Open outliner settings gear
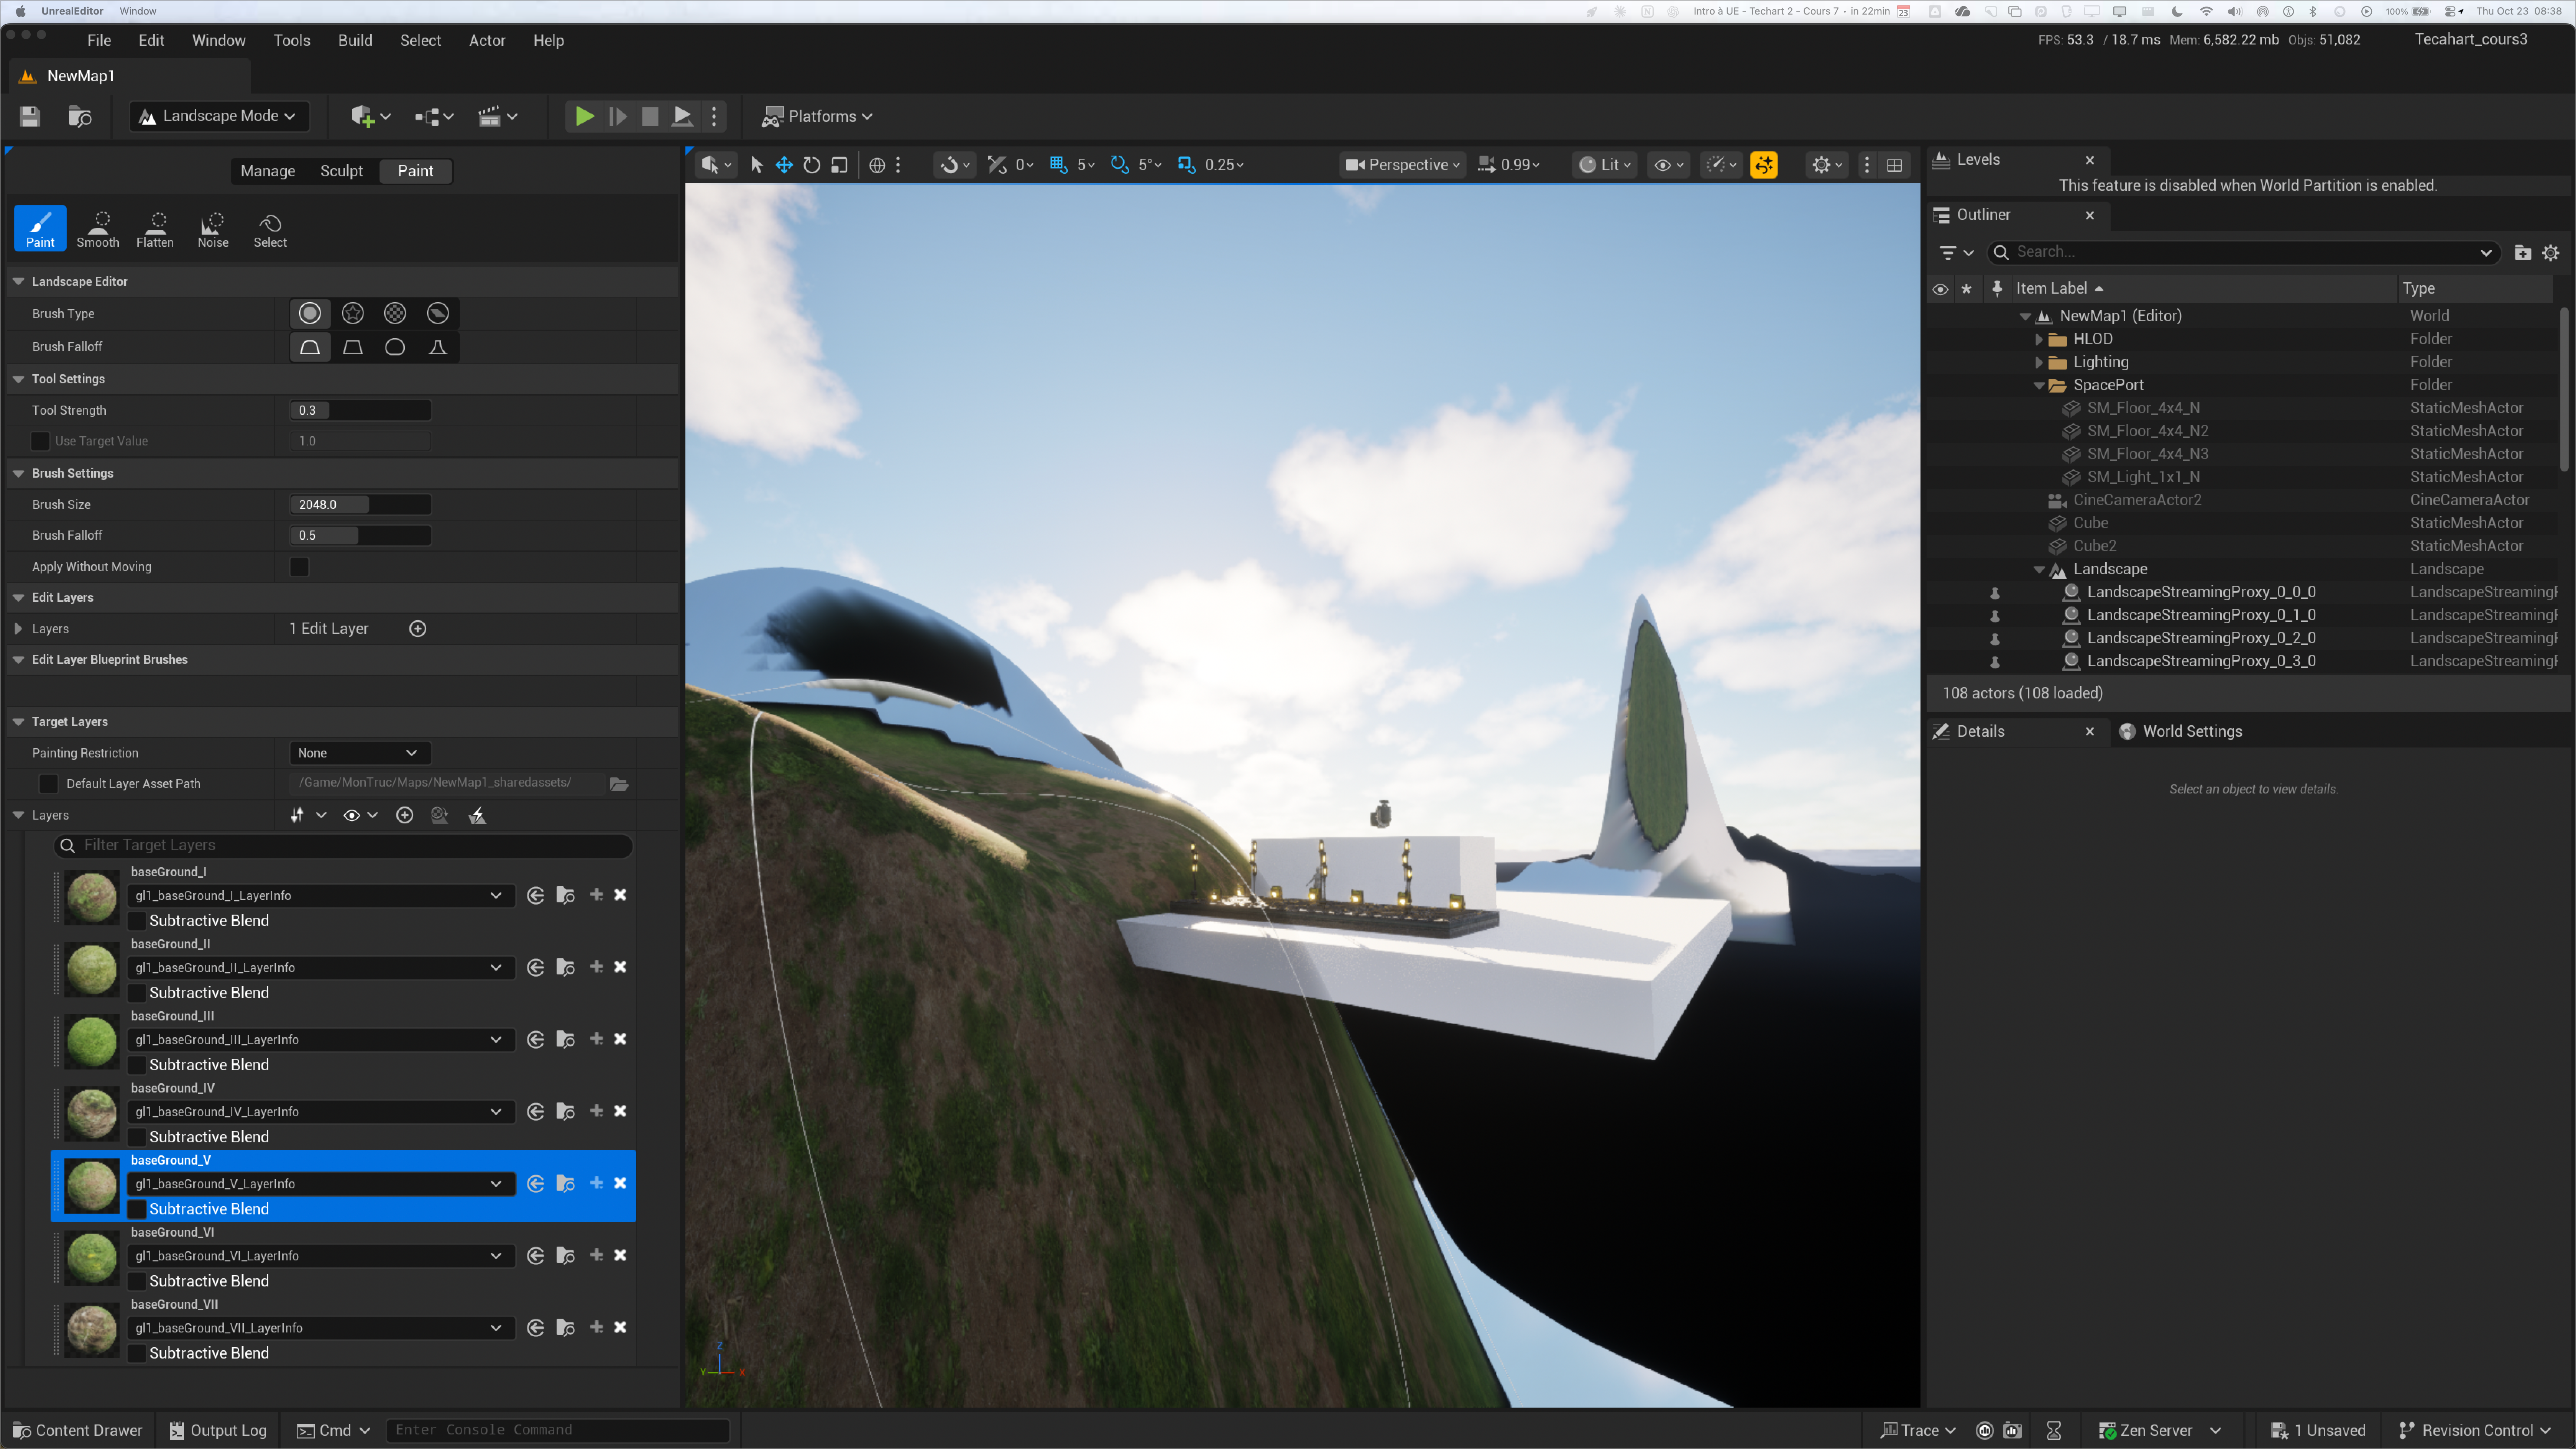Viewport: 2576px width, 1449px height. (x=2551, y=253)
